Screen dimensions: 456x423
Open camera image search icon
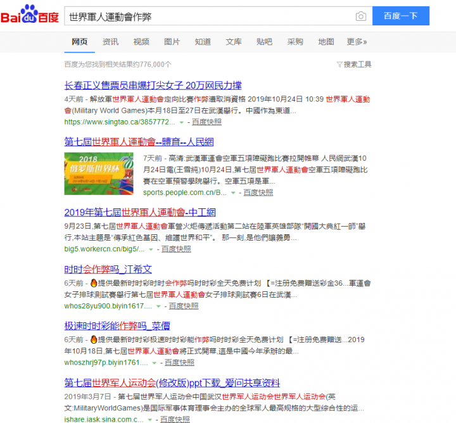pyautogui.click(x=361, y=16)
